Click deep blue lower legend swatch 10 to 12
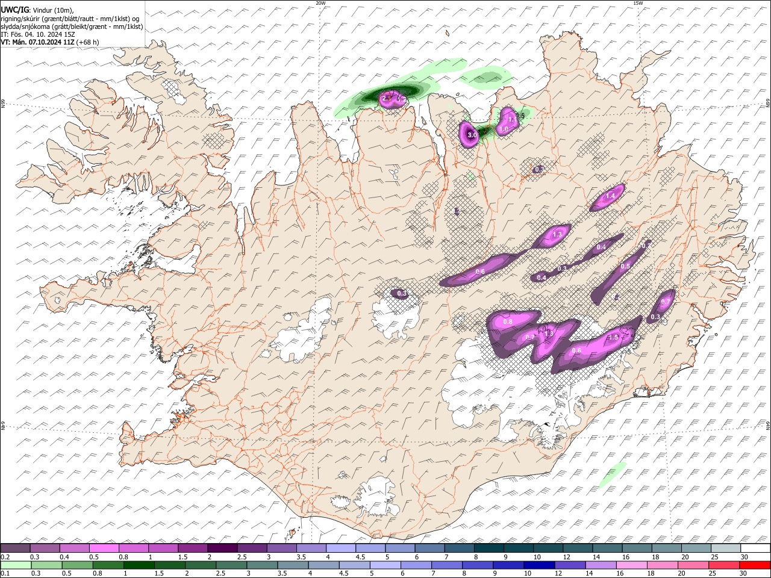 (538, 565)
